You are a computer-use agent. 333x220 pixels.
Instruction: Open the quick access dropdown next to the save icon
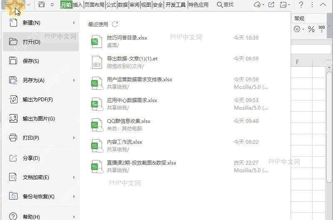coord(52,5)
